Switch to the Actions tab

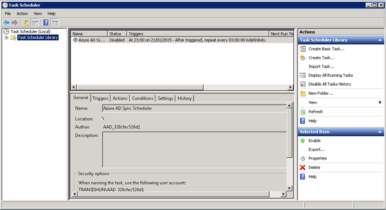click(x=120, y=98)
